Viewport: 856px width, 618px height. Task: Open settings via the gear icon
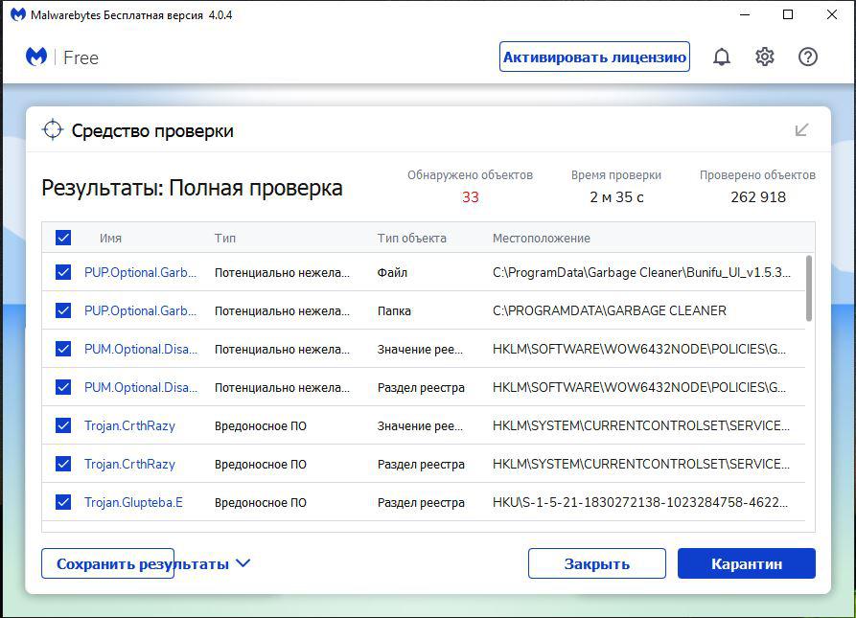pos(764,57)
